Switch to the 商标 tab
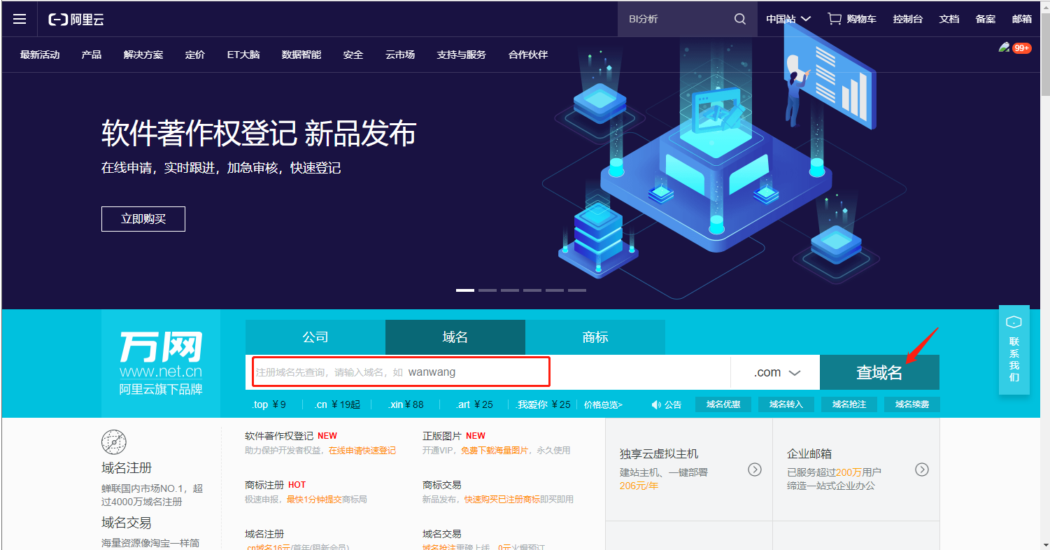The image size is (1050, 550). coord(595,337)
